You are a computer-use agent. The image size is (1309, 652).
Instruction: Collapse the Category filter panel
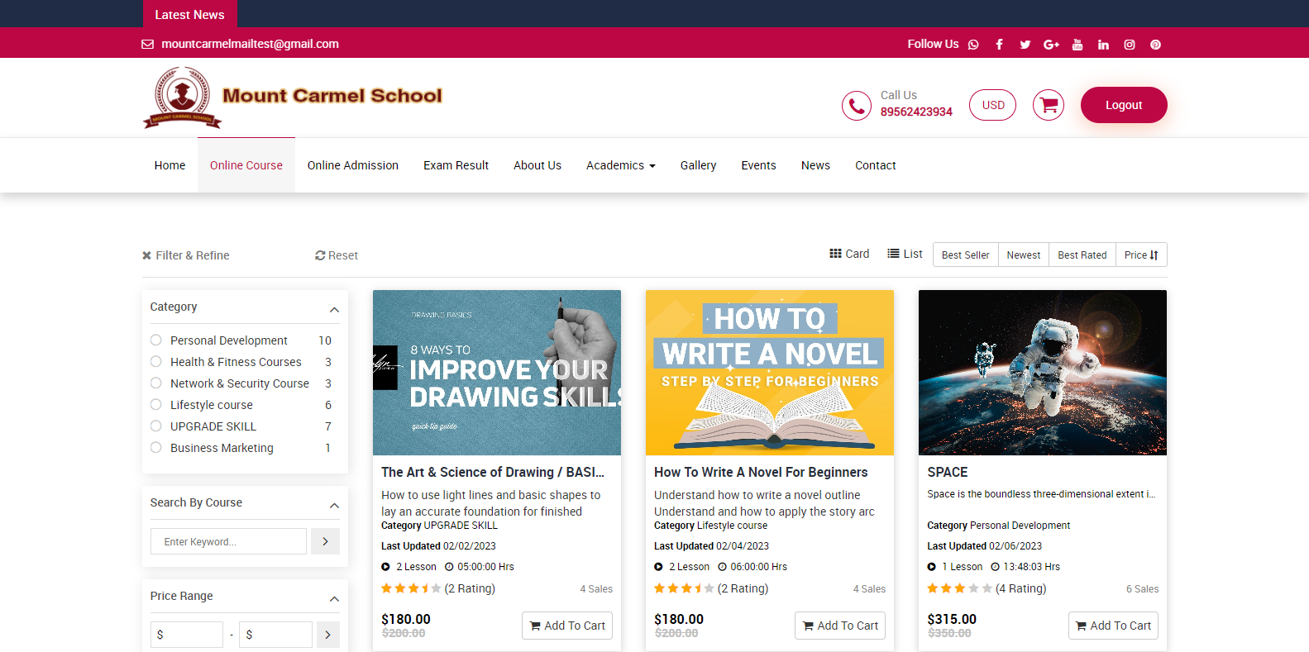tap(334, 310)
